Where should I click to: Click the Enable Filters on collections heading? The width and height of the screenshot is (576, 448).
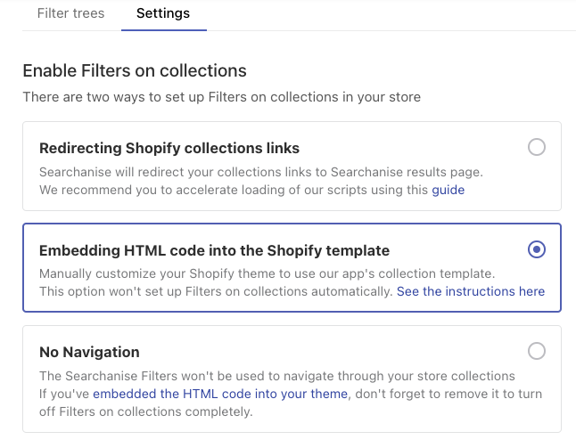coord(135,71)
